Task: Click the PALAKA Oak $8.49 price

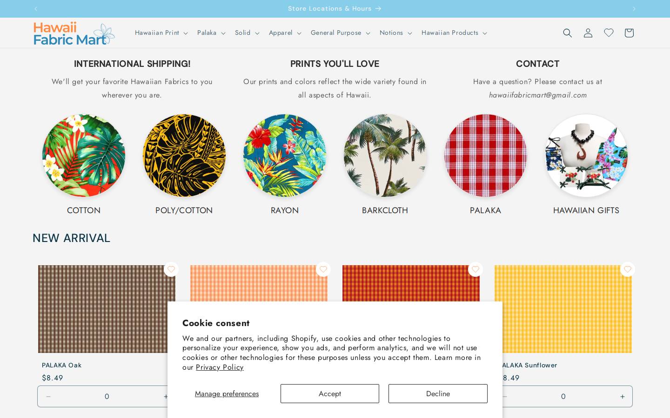Action: 53,378
